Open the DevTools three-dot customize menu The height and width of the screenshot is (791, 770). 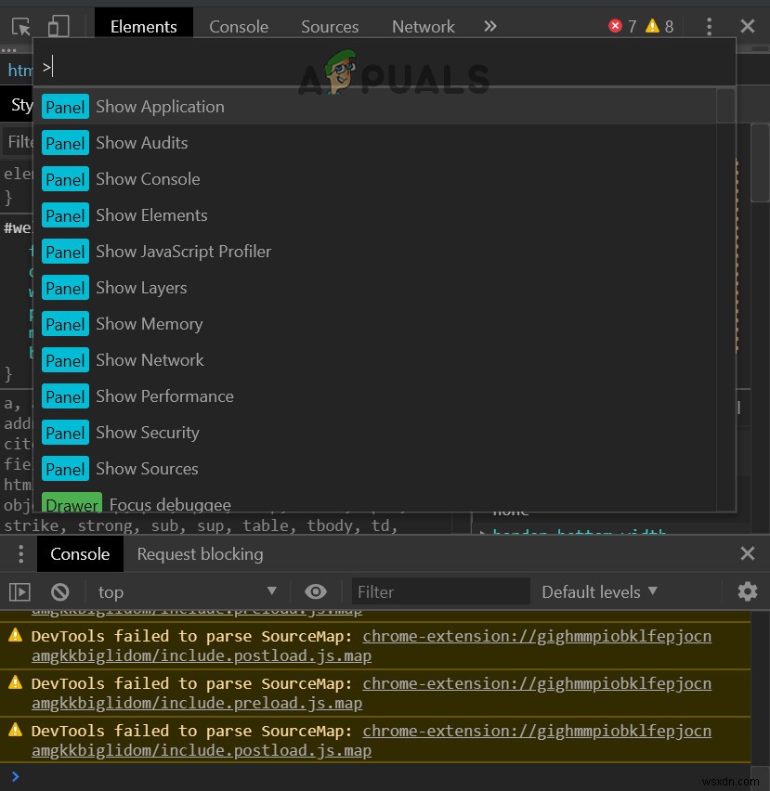(709, 26)
